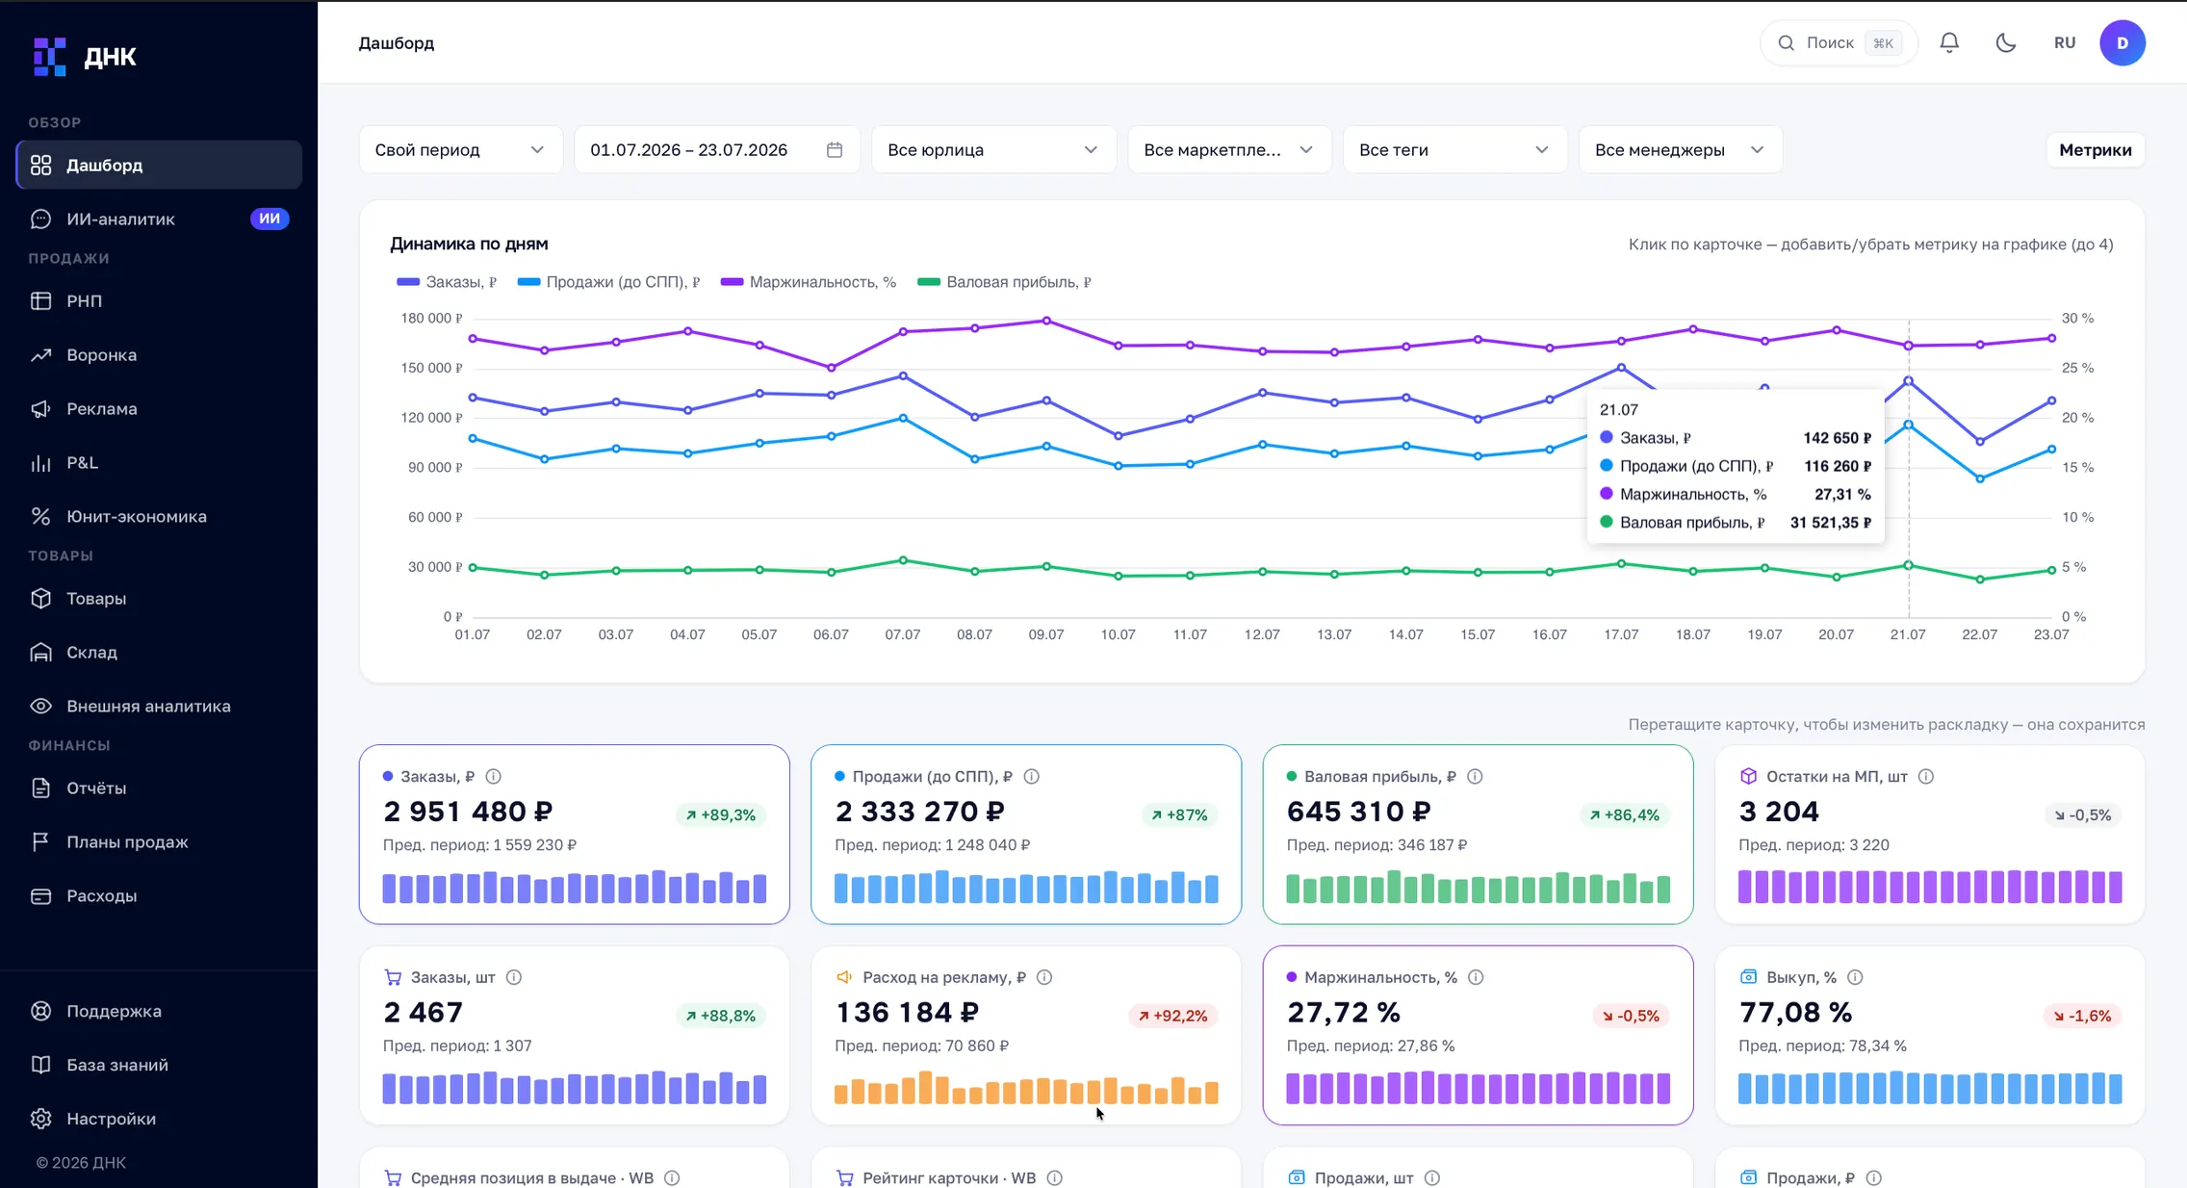
Task: Click the info icon beside Расход на рекламу
Action: 1044,977
